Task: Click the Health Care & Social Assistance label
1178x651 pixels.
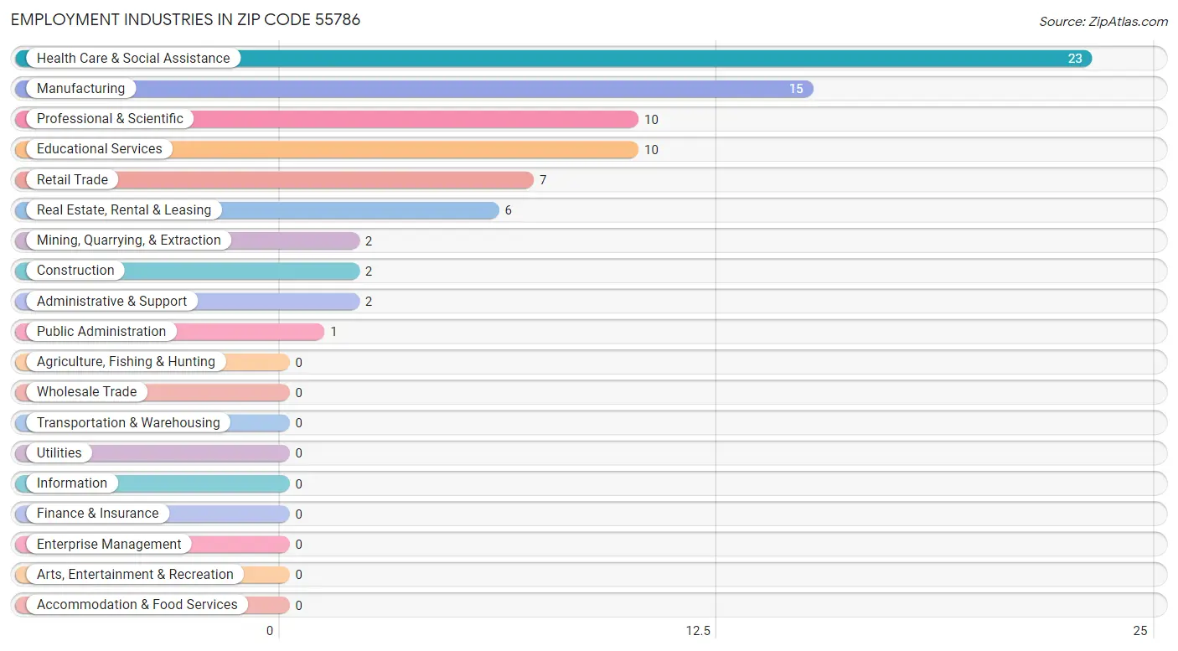Action: (x=133, y=58)
